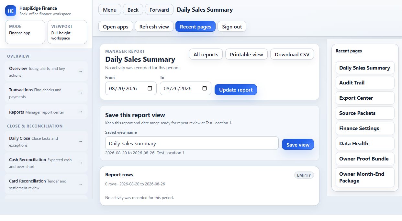Open Transactions in the sidebar
Screen dimensions: 402x221
46,93
